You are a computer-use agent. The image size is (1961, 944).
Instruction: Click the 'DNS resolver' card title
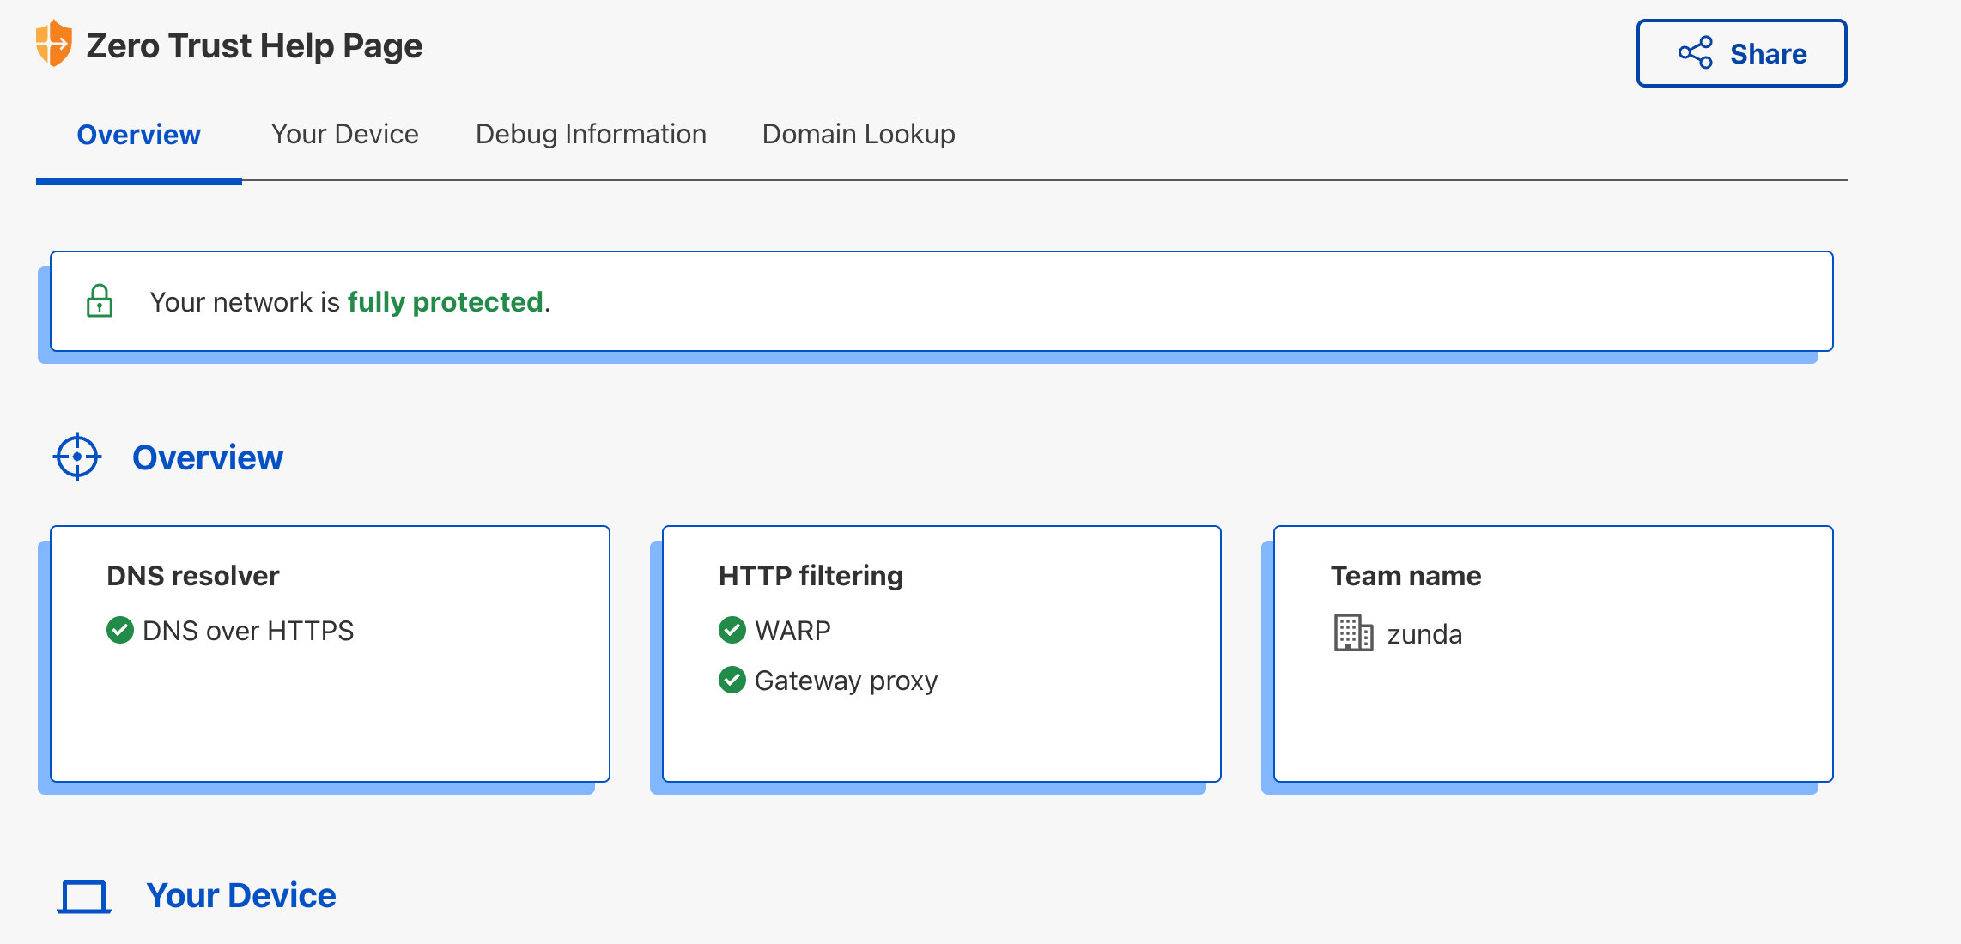click(193, 576)
